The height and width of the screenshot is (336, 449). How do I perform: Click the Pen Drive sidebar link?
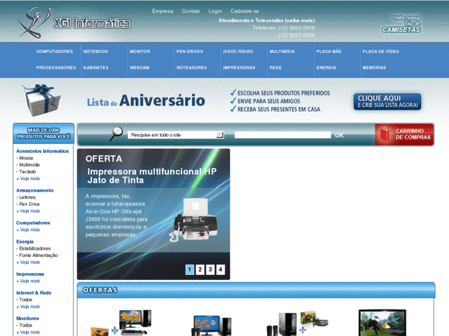point(29,204)
